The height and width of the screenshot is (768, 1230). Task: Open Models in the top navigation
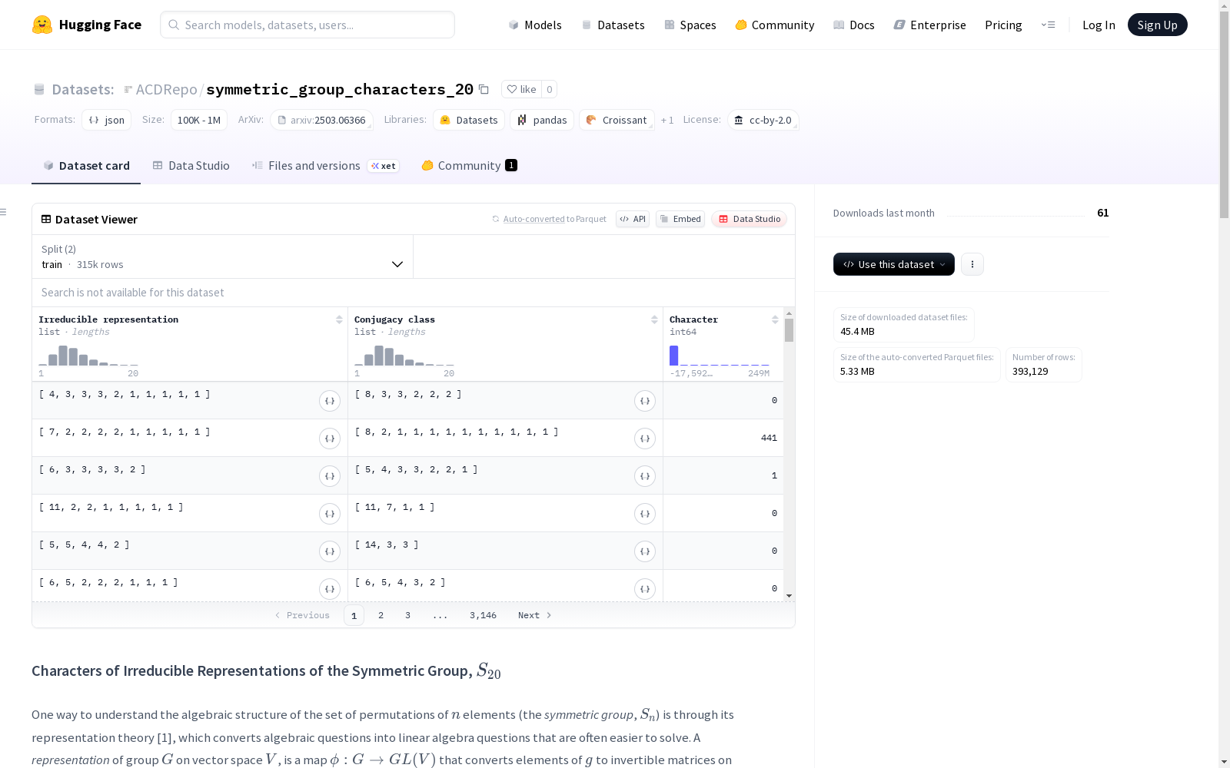tap(535, 25)
